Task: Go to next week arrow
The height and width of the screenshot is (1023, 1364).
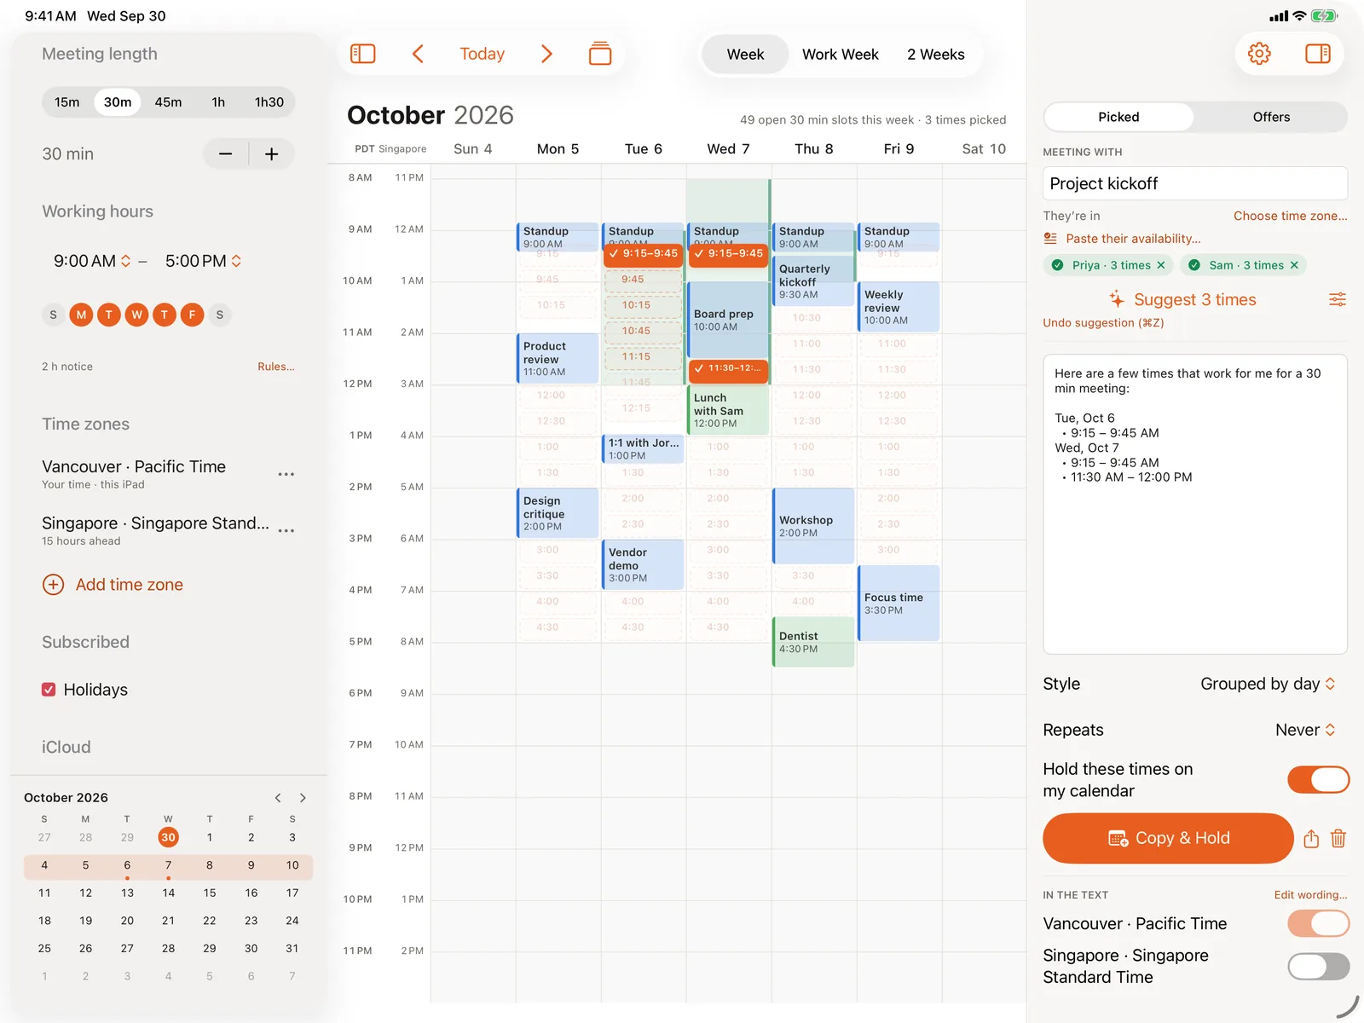Action: click(x=546, y=54)
